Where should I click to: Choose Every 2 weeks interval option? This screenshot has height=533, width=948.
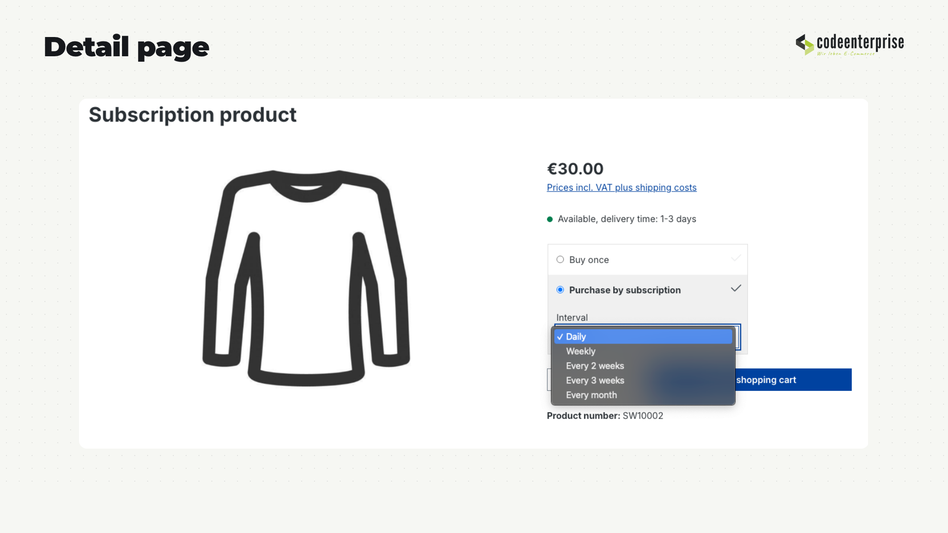pos(643,366)
